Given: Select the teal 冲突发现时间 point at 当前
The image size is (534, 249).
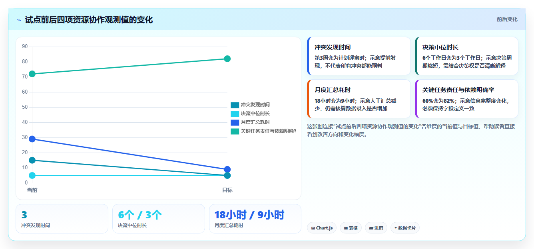Looking at the screenshot, I should tap(32, 160).
